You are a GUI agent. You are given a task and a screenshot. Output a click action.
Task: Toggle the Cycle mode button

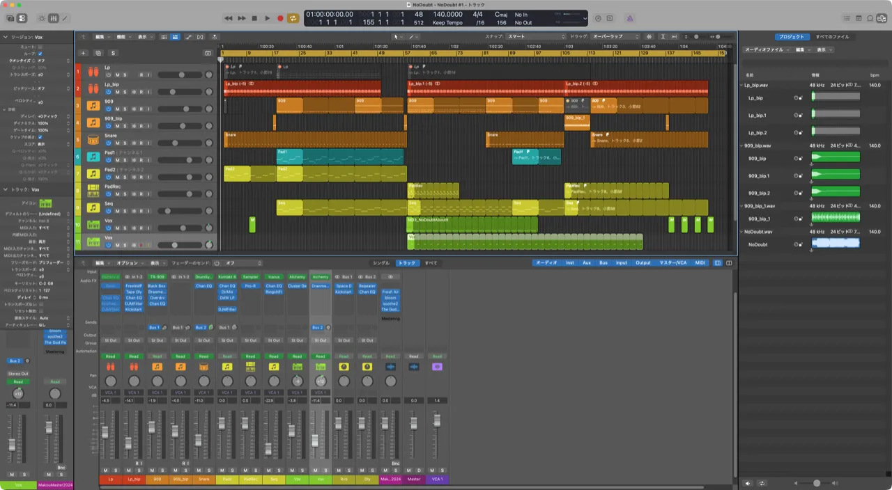[293, 18]
